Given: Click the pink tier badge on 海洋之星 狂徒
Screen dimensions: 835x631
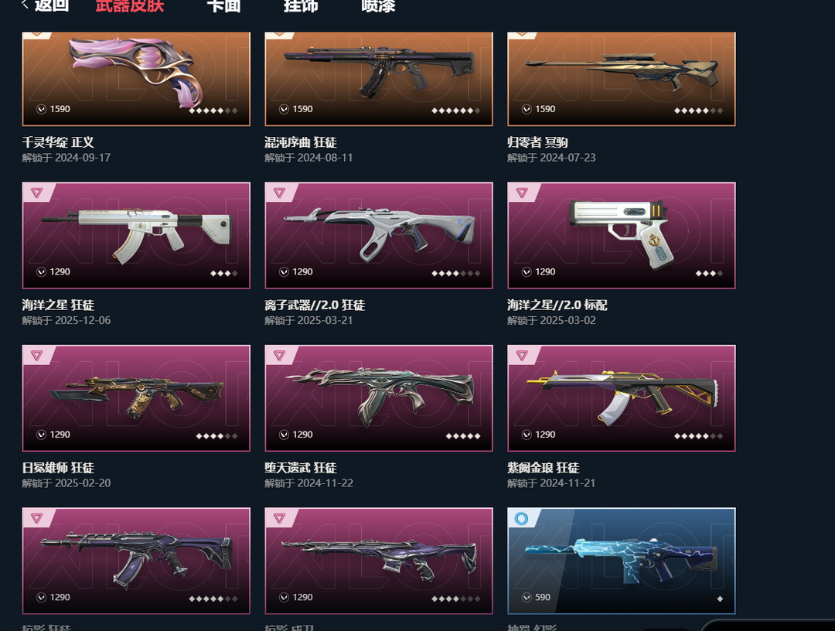Looking at the screenshot, I should coord(37,193).
